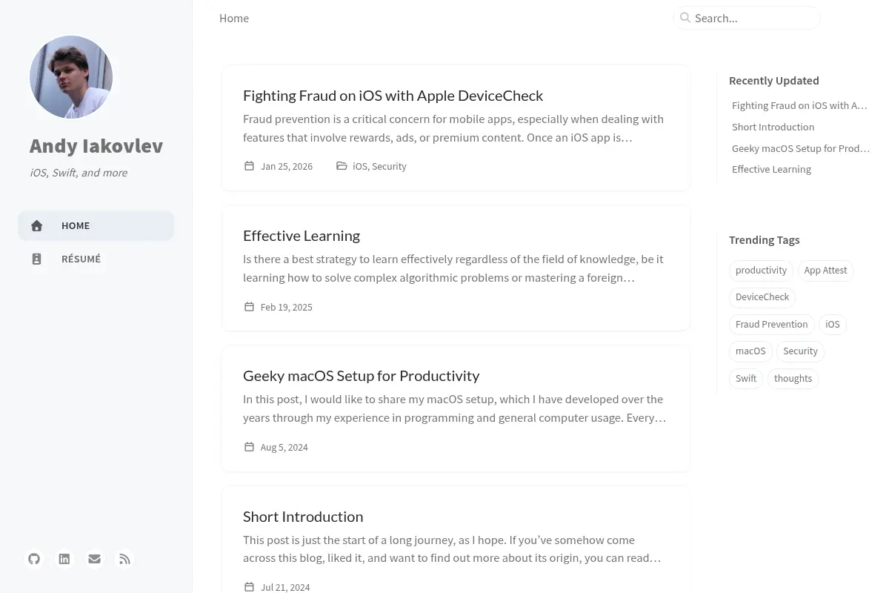This screenshot has height=593, width=889.
Task: Click Short Introduction in Recently Updated
Action: (x=773, y=127)
